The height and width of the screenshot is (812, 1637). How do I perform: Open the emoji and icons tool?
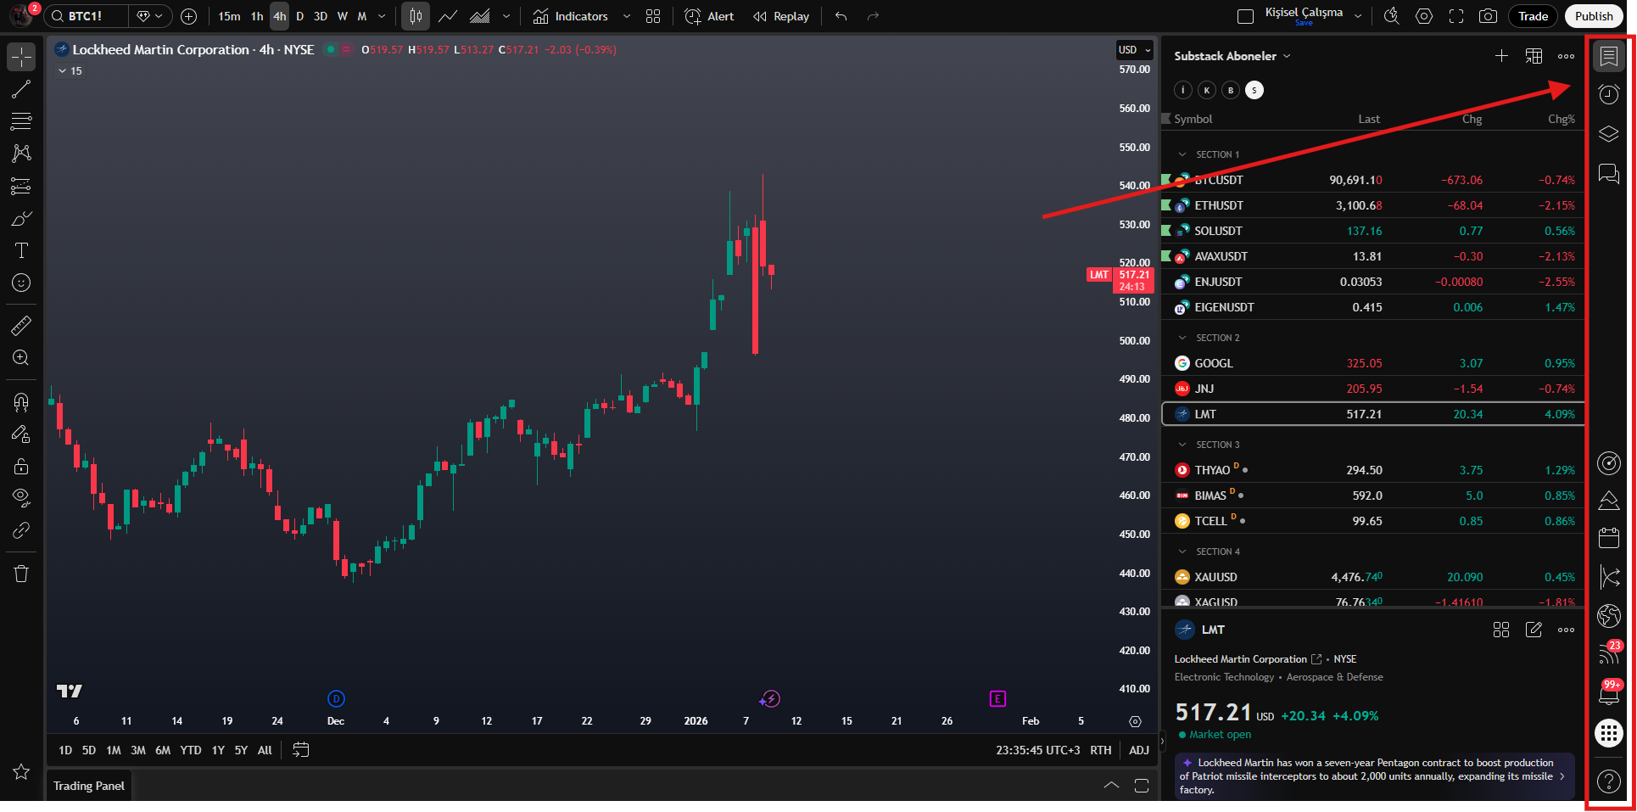21,283
